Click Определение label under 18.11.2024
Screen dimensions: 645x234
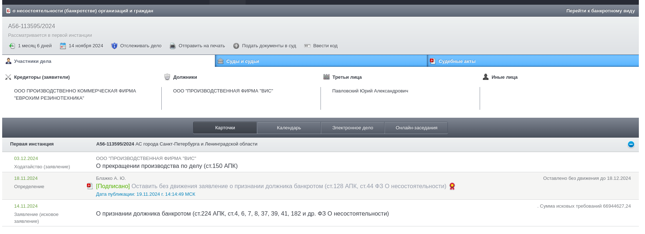point(29,187)
